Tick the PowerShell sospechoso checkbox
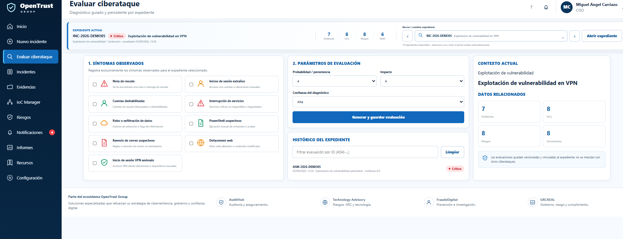623x239 pixels. (x=191, y=124)
